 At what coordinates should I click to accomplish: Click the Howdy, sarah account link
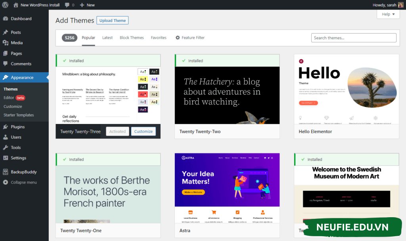click(x=384, y=5)
